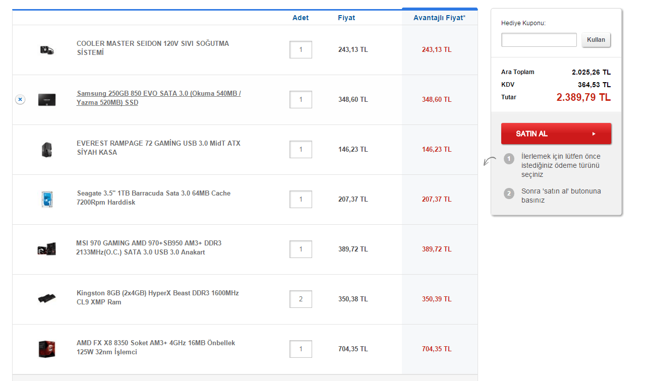The width and height of the screenshot is (649, 381).
Task: Click the red Satın Al button
Action: pyautogui.click(x=556, y=134)
